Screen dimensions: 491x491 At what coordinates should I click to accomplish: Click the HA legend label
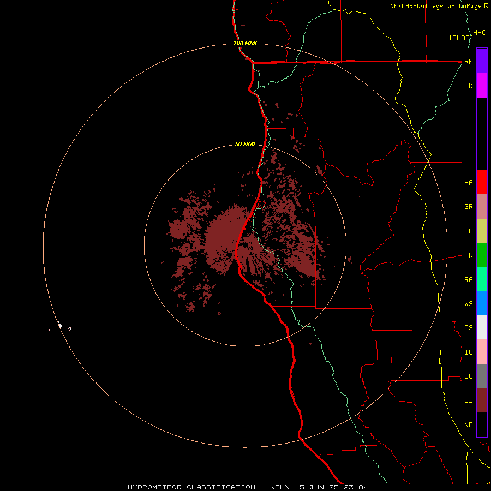tap(468, 182)
